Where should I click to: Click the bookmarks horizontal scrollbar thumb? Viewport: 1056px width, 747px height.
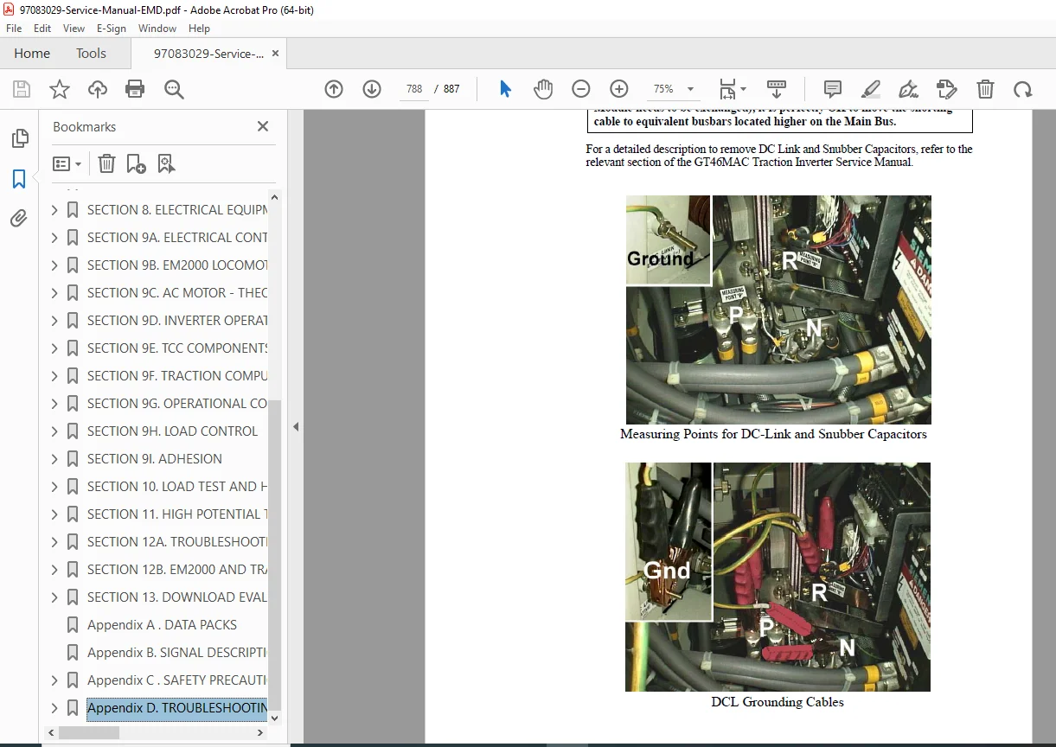(89, 732)
